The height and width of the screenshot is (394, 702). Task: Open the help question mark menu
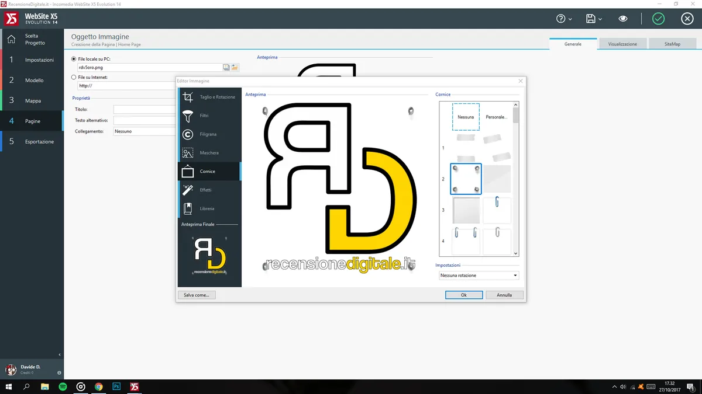(561, 19)
